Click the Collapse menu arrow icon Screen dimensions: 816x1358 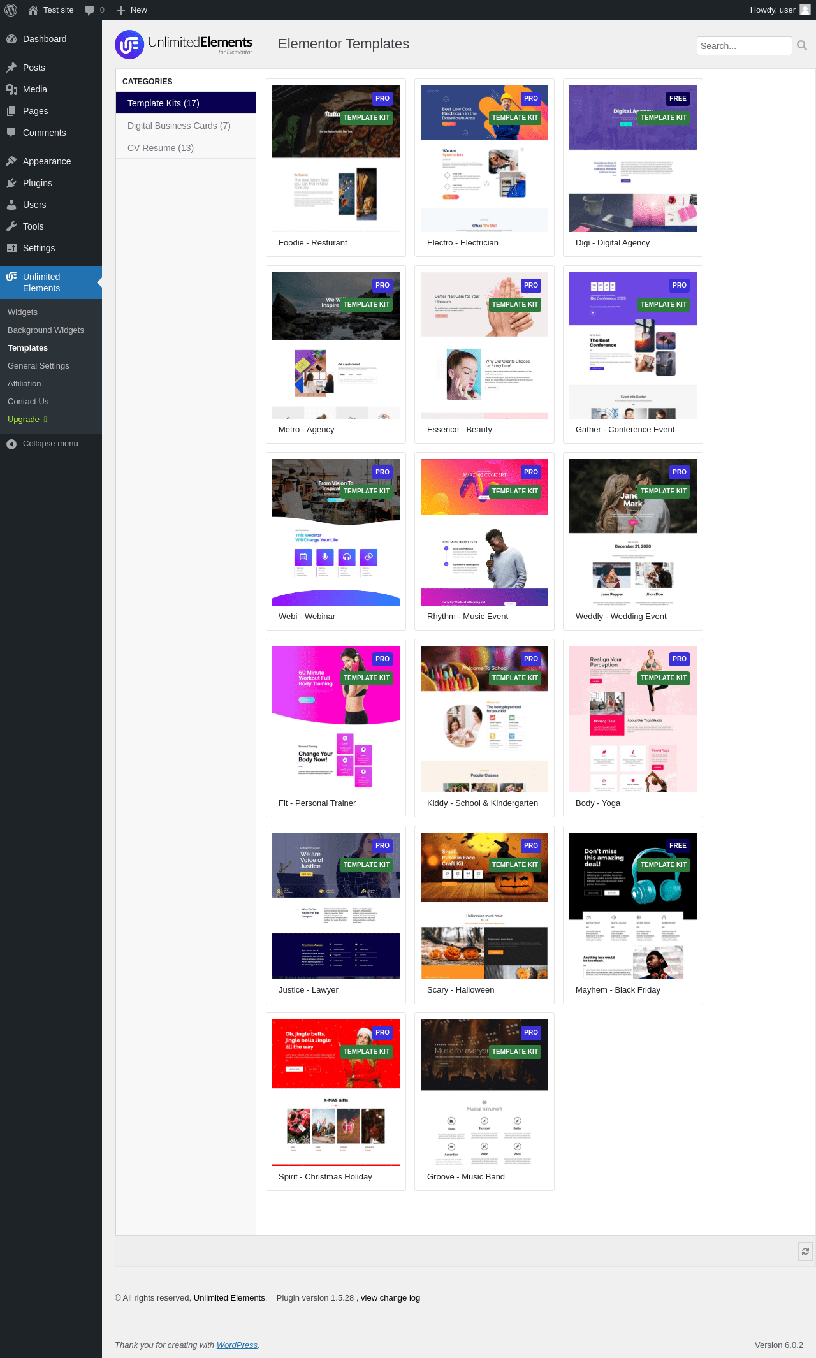coord(11,444)
